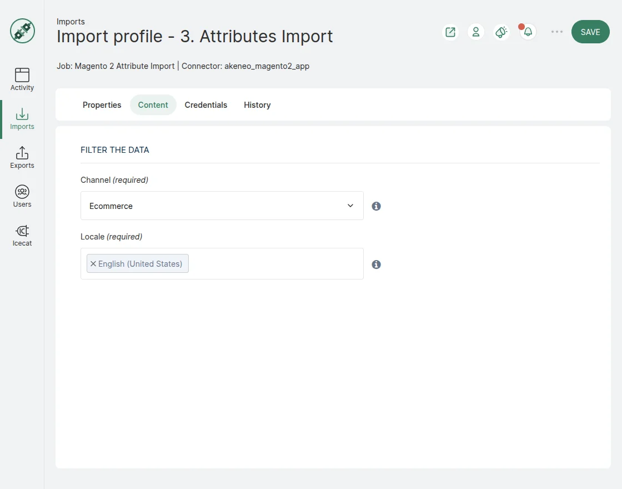Open the three-dots more options menu
This screenshot has width=622, height=489.
(x=556, y=32)
